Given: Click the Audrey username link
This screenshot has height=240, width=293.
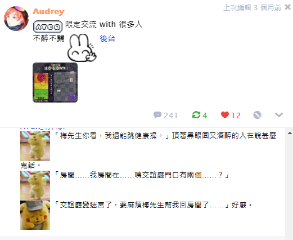Looking at the screenshot, I should 48,11.
